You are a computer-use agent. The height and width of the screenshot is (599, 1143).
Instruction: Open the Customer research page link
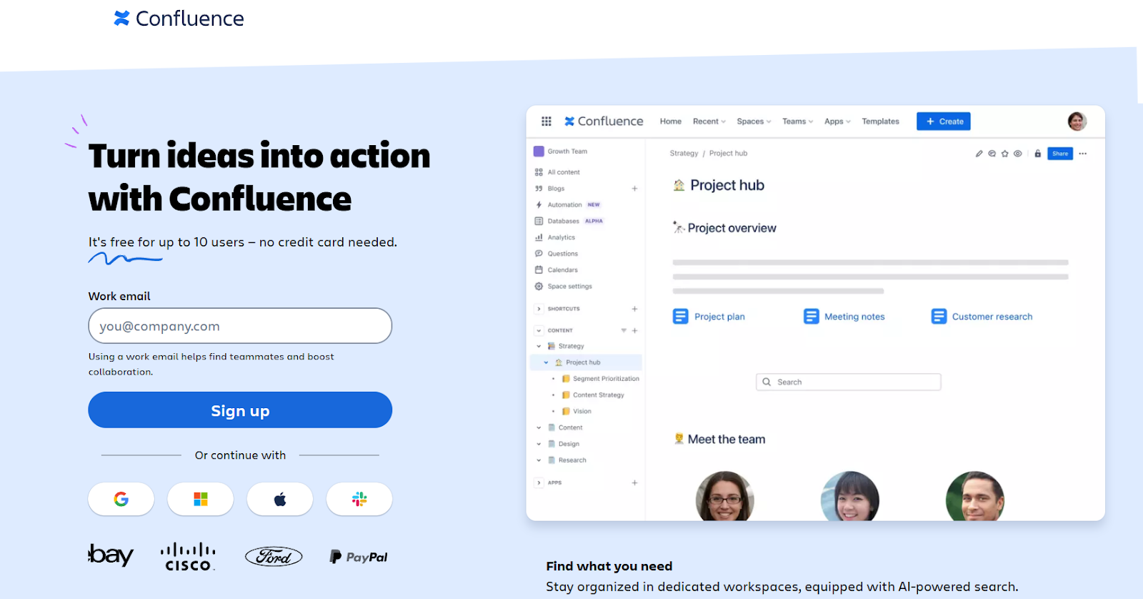click(982, 317)
